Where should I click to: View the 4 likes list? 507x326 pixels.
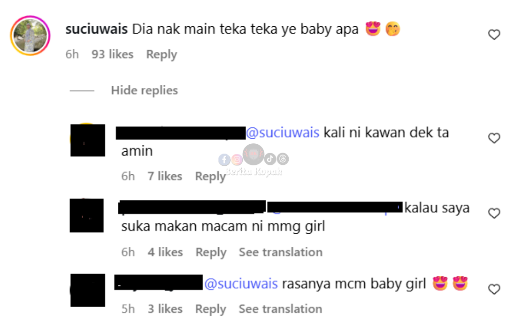[x=165, y=252]
